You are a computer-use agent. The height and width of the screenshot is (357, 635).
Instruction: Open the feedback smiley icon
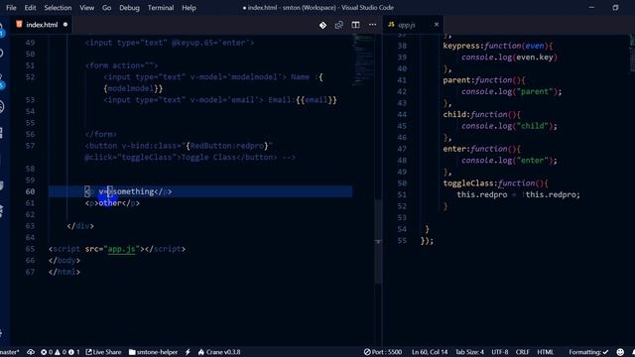coord(620,352)
